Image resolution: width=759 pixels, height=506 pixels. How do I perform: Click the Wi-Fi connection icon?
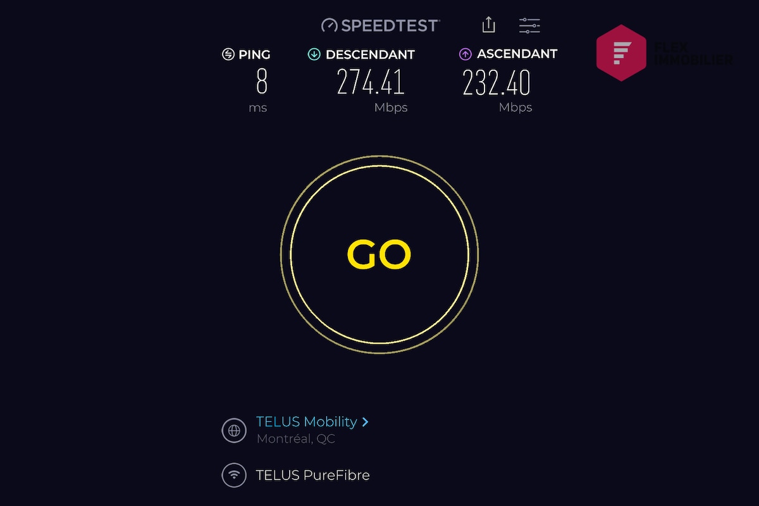[x=234, y=474]
